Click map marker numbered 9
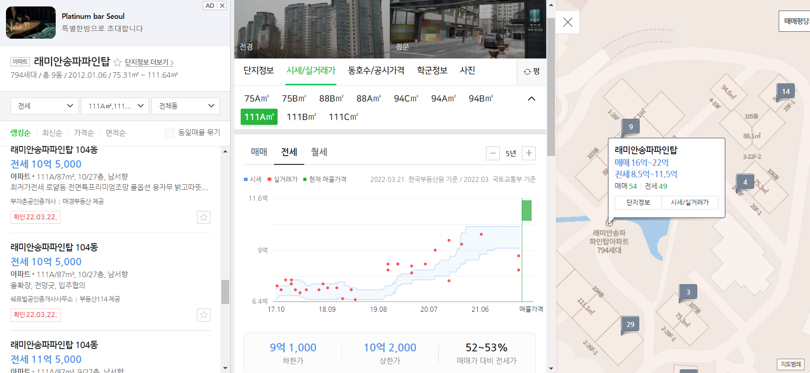Screen dimensions: 810x373 [x=631, y=127]
